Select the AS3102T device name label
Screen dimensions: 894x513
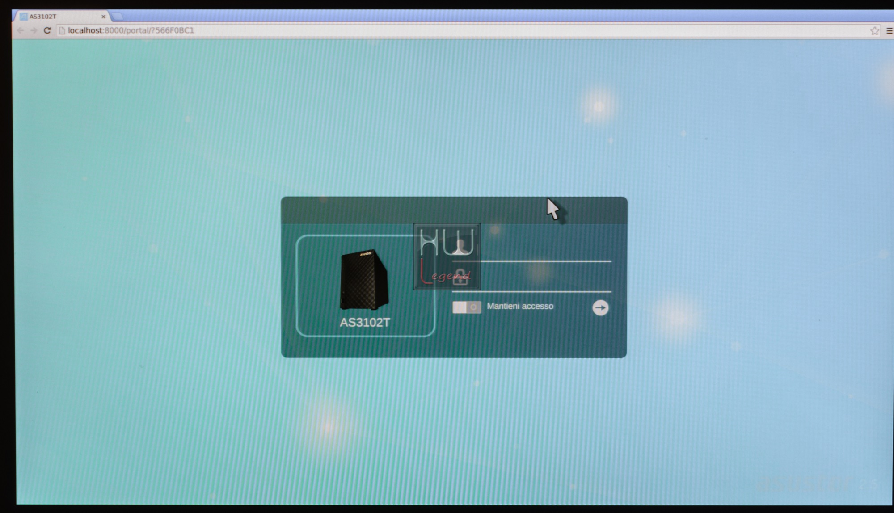point(365,322)
